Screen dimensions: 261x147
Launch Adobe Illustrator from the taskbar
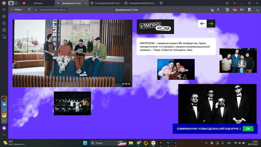pos(161,143)
